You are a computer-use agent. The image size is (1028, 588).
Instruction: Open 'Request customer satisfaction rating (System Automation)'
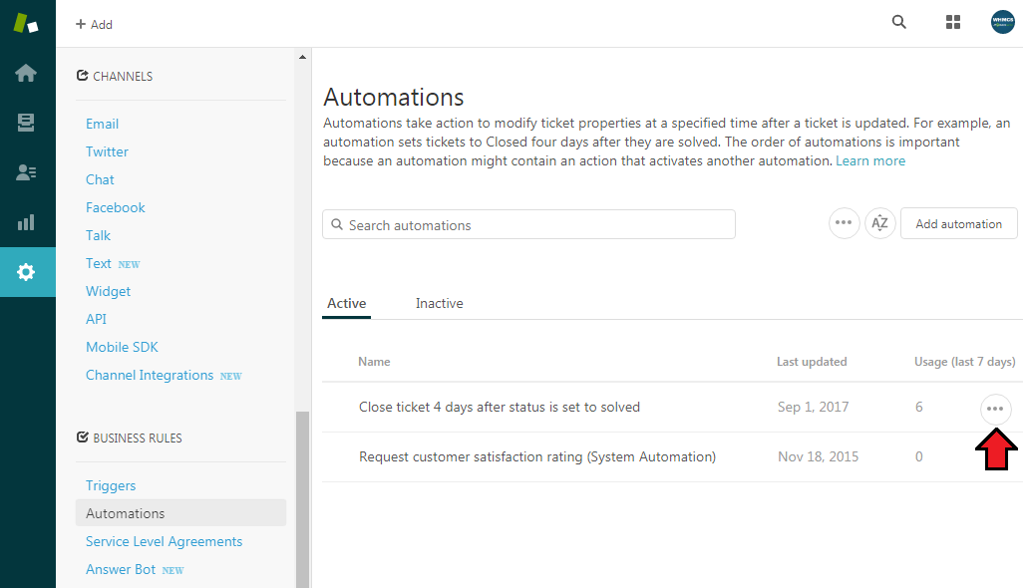pos(537,456)
